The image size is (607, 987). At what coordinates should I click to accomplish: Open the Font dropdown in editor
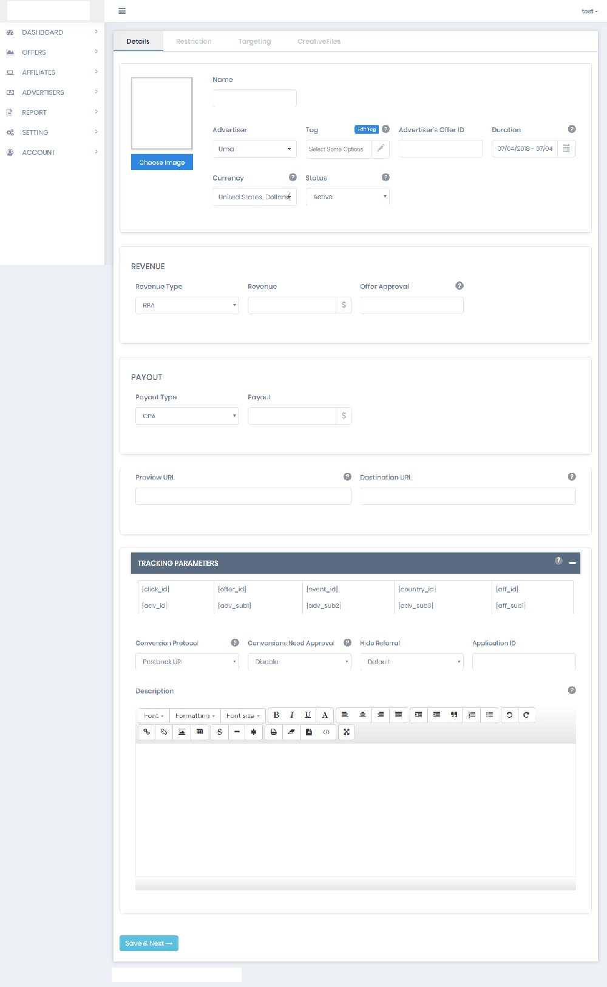click(154, 715)
